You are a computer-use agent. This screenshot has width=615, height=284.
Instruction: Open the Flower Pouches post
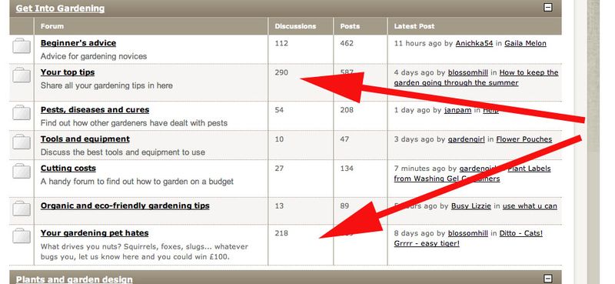[524, 139]
